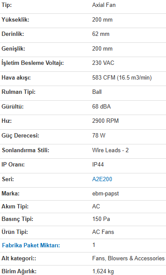Select the 1,624 kg weight value
The width and height of the screenshot is (166, 275).
point(103,271)
